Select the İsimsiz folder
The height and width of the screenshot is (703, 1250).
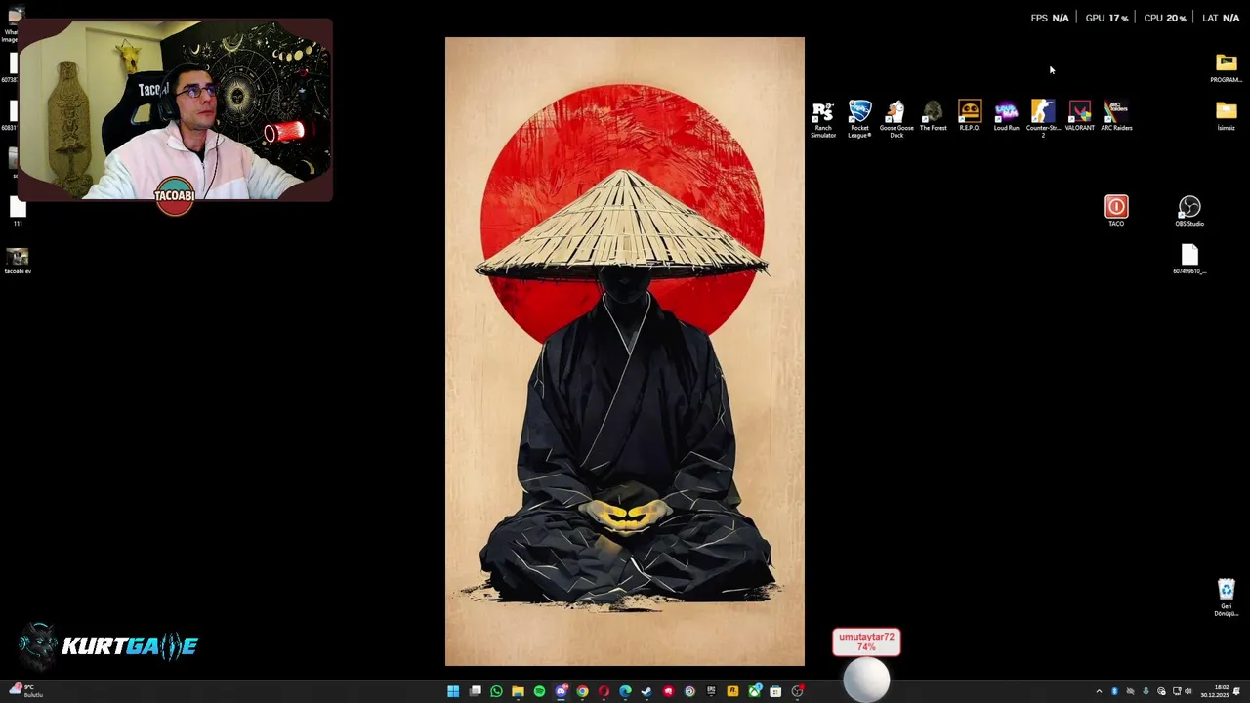coord(1227,115)
